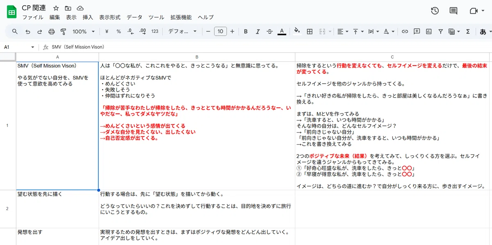Open the comments panel icon

tap(453, 11)
